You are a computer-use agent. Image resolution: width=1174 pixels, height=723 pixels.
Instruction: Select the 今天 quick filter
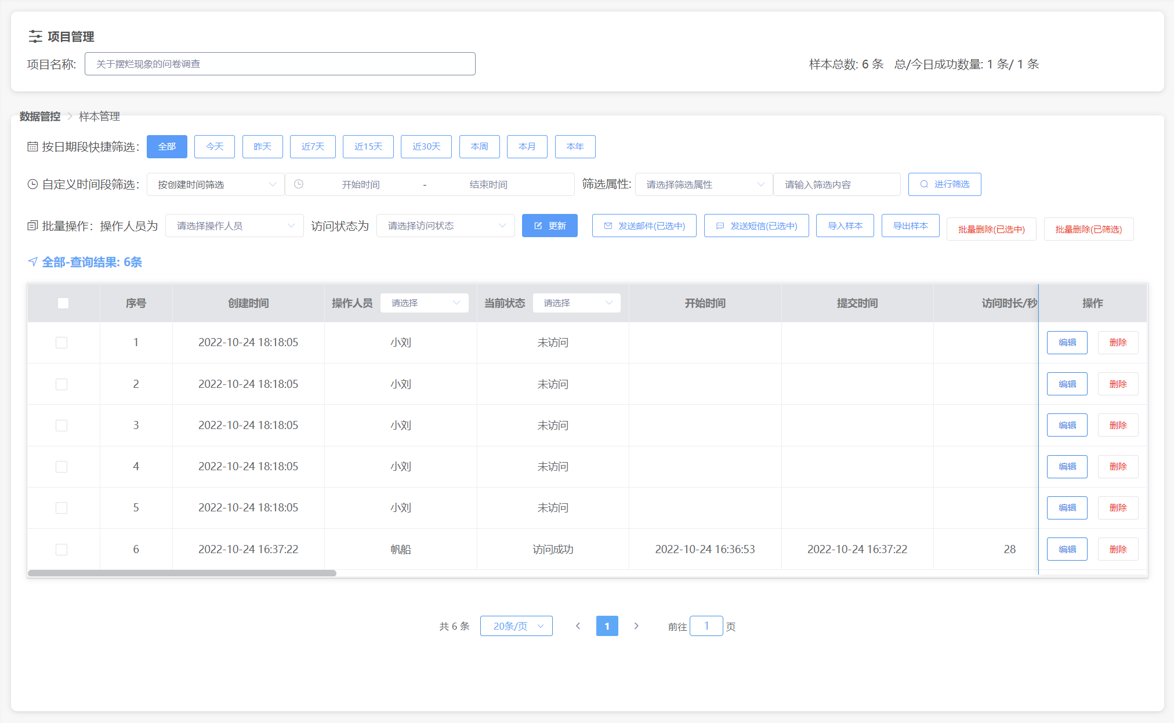pyautogui.click(x=215, y=147)
